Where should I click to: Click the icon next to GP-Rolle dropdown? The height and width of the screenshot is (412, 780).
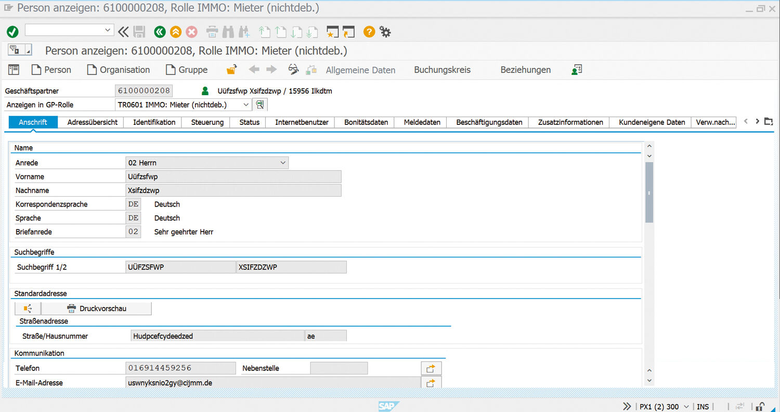[x=260, y=105]
